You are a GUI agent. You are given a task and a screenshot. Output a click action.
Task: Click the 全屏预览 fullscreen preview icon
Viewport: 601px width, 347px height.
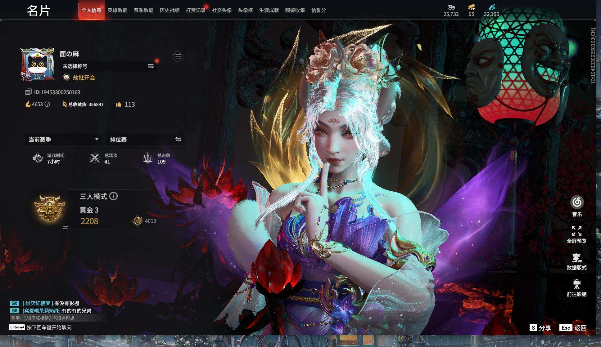click(x=576, y=231)
